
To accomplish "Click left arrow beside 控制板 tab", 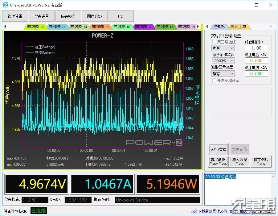I will point(207,27).
